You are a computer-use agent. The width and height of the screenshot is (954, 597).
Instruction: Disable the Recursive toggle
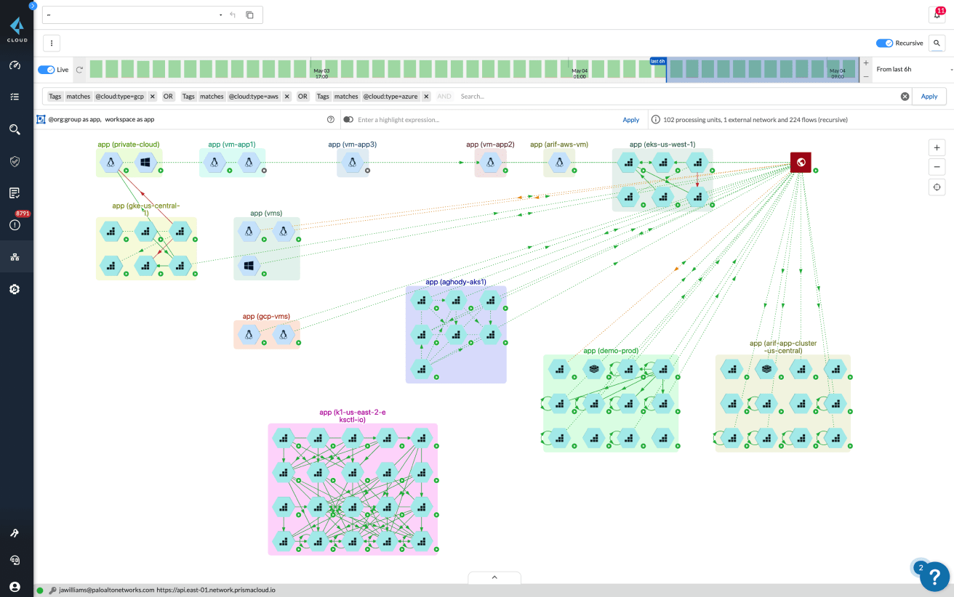point(886,43)
